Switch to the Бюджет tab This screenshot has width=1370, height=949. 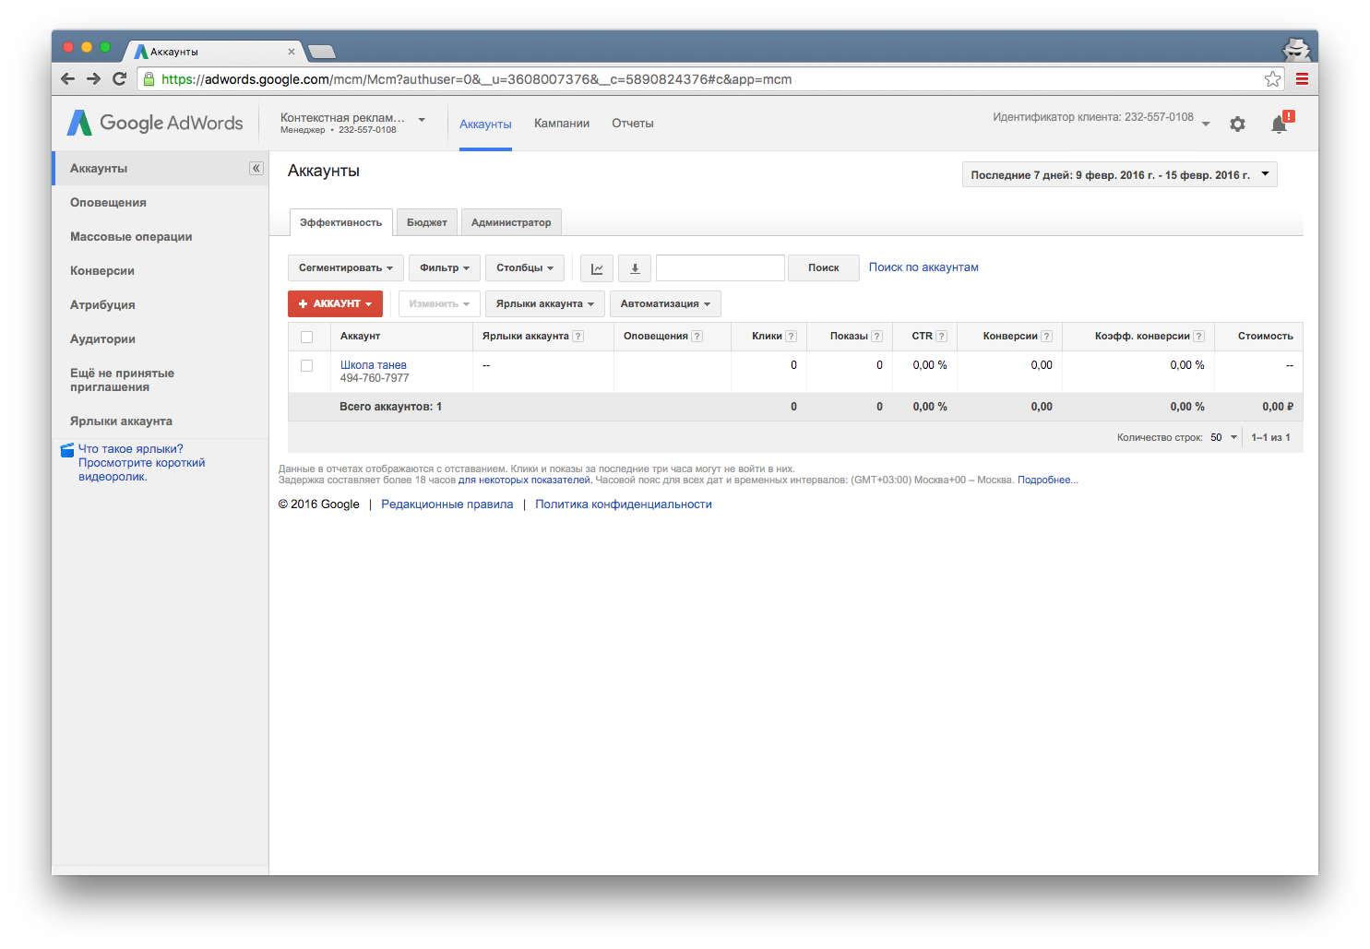pyautogui.click(x=426, y=222)
